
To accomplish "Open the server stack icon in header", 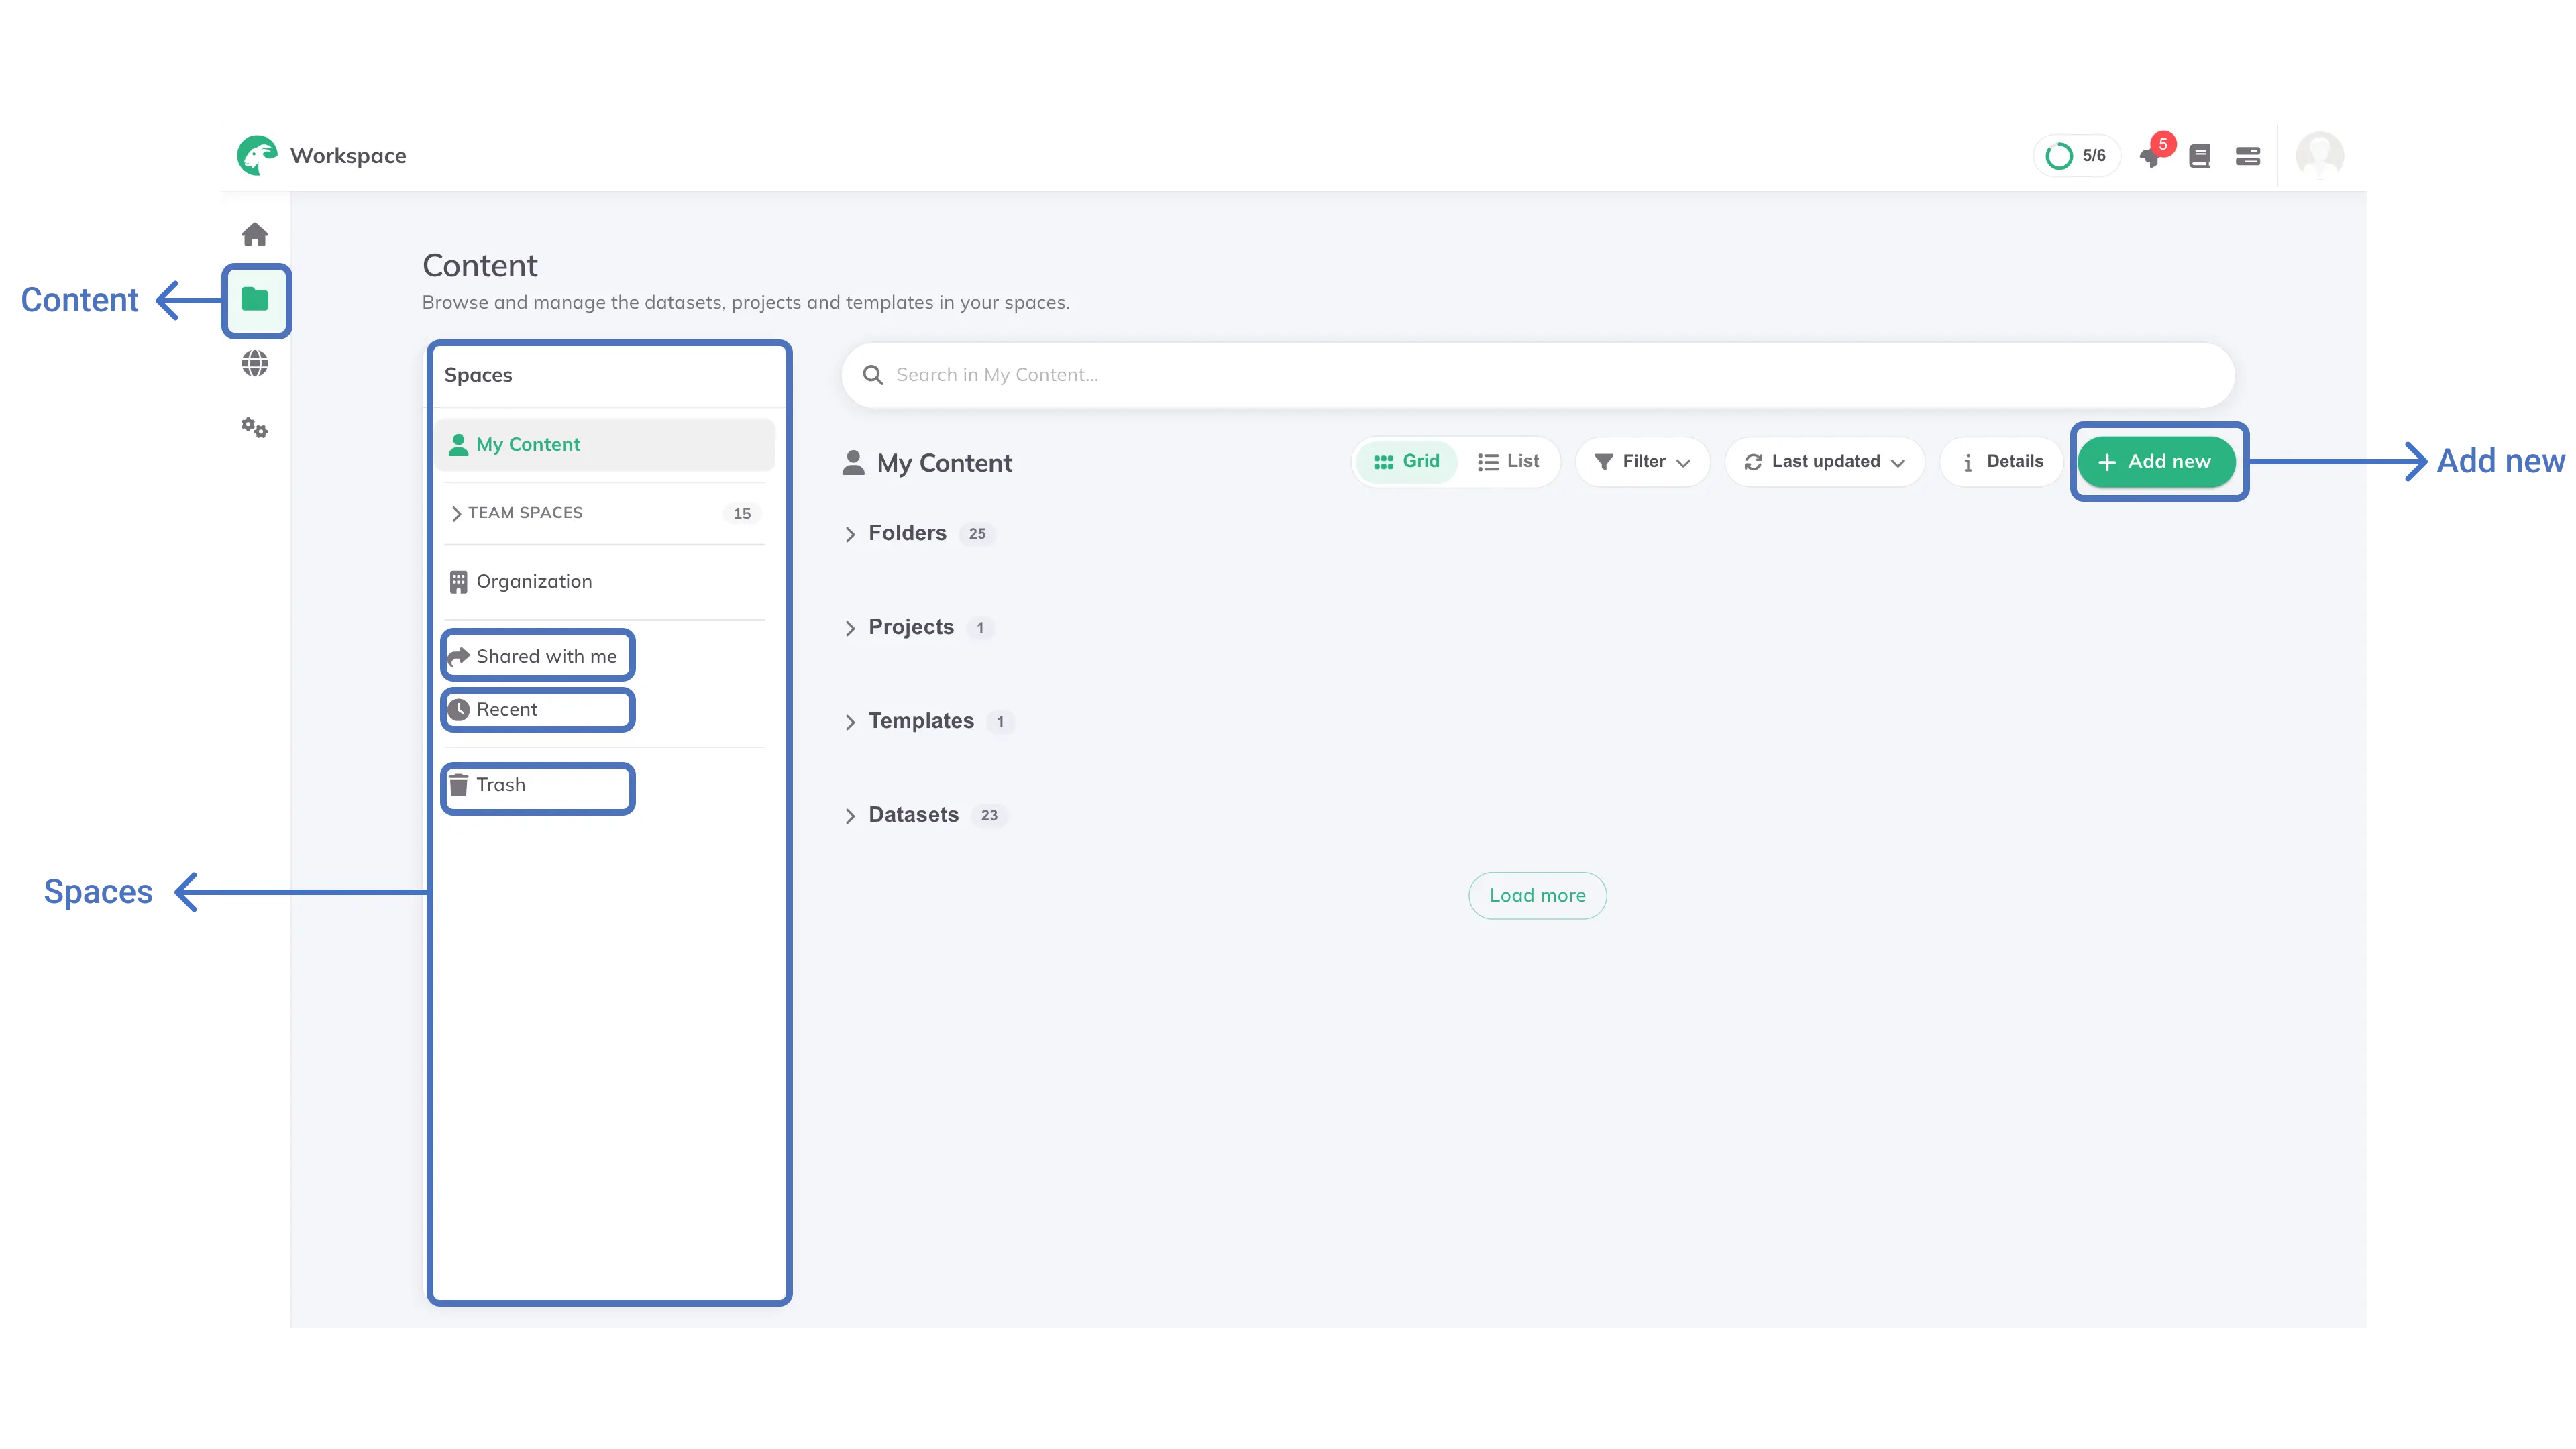I will click(x=2248, y=156).
